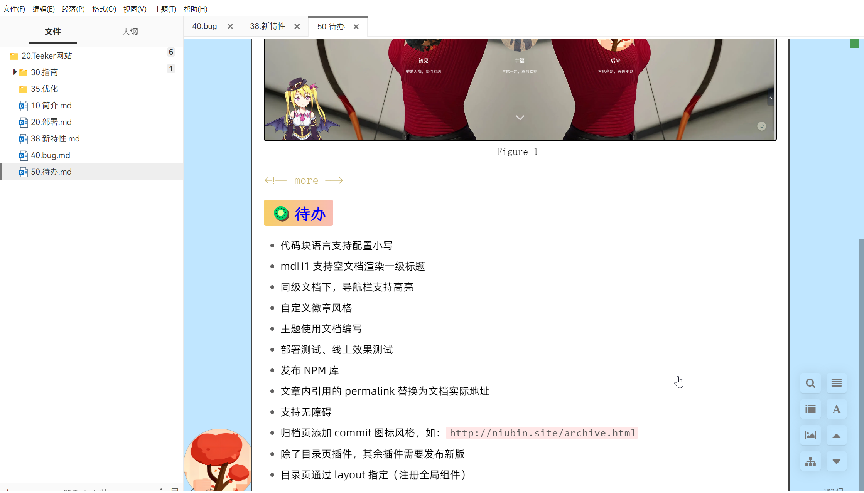Click the round red tree avatar image

point(218,460)
